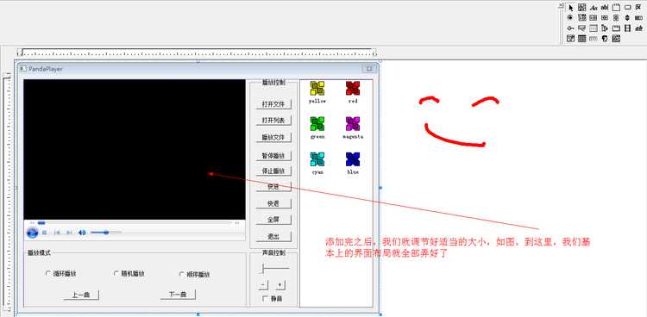This screenshot has width=647, height=317.
Task: Click the 停止播放 button
Action: [x=273, y=171]
